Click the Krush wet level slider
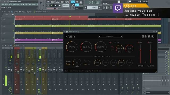The height and width of the screenshot is (95, 170). tap(150, 54)
